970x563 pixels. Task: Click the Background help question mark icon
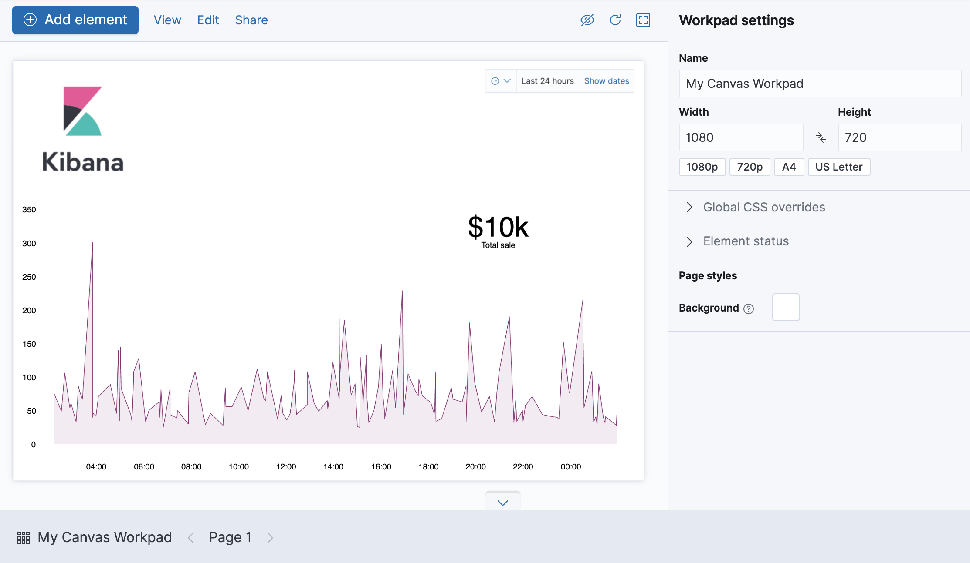[749, 308]
